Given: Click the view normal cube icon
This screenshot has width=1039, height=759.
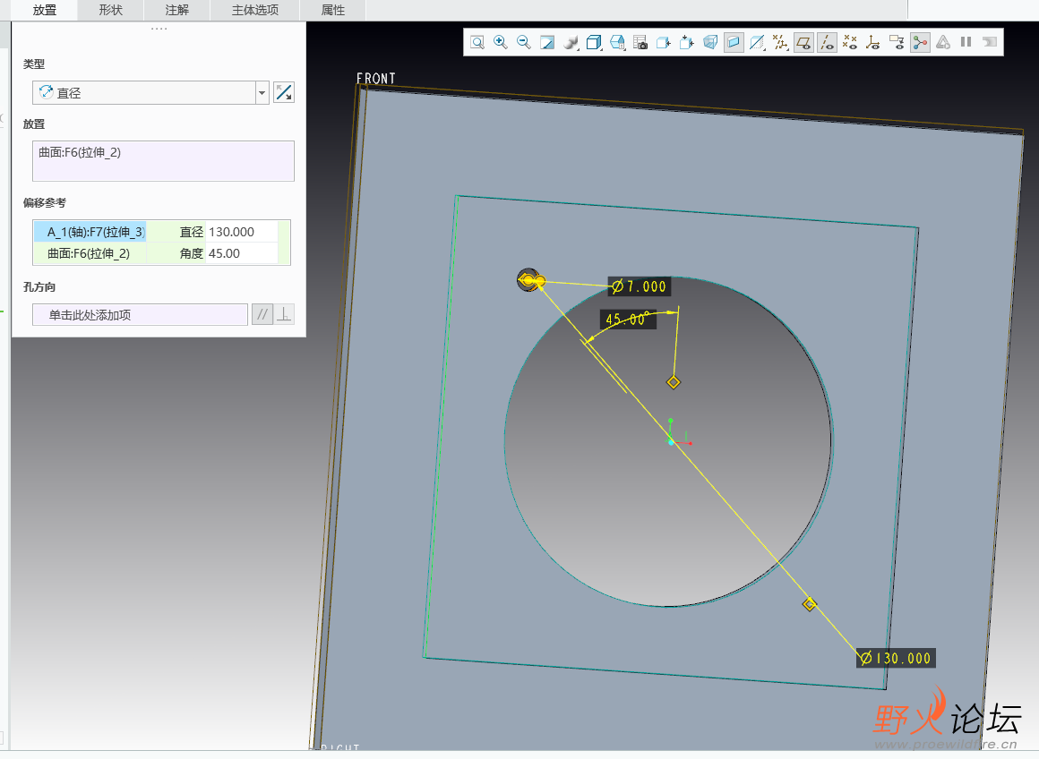Looking at the screenshot, I should coord(664,42).
